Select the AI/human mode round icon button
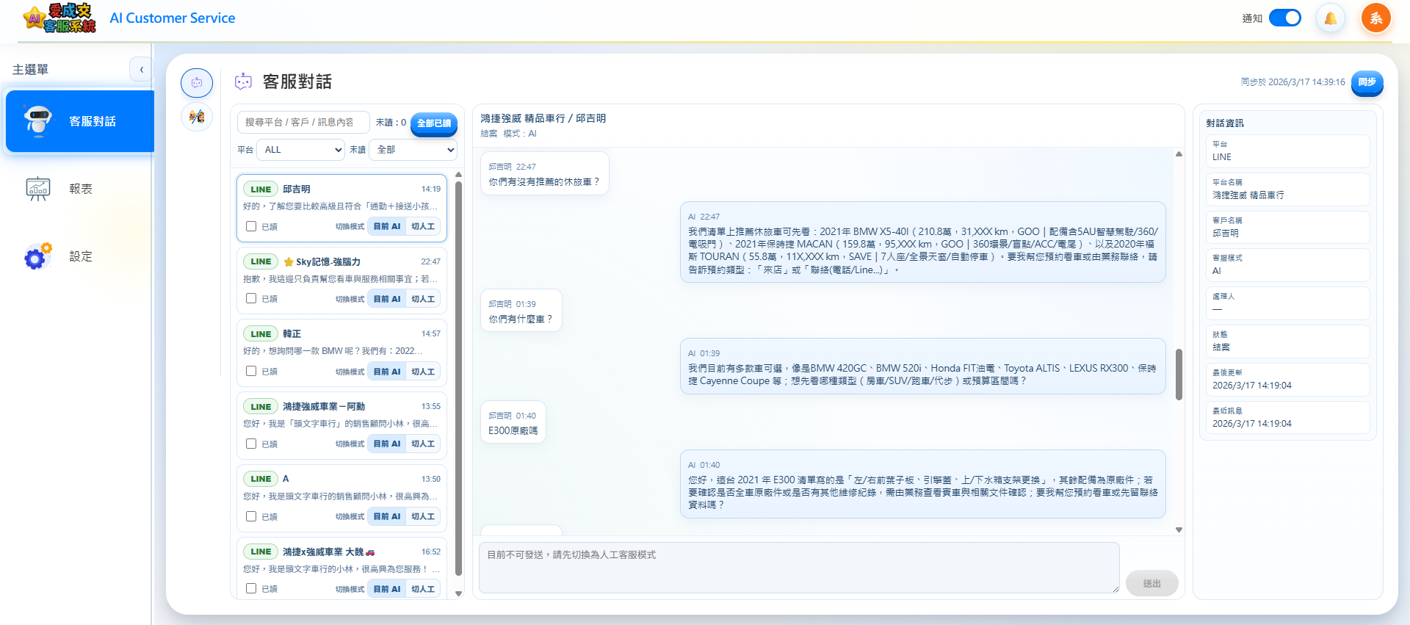The height and width of the screenshot is (625, 1410). [x=197, y=117]
